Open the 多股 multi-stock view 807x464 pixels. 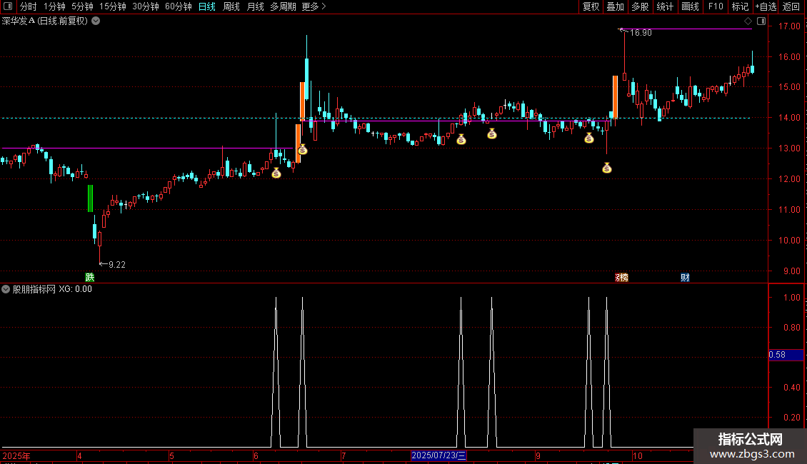(x=640, y=6)
